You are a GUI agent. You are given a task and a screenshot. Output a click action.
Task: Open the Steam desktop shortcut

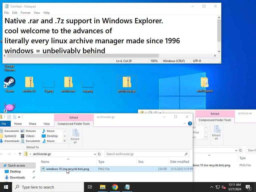(9, 84)
